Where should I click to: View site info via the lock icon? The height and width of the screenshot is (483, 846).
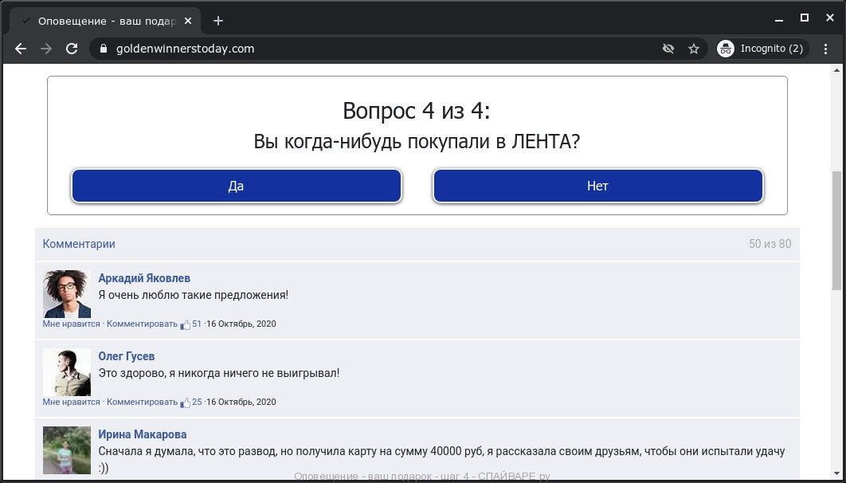tap(104, 49)
